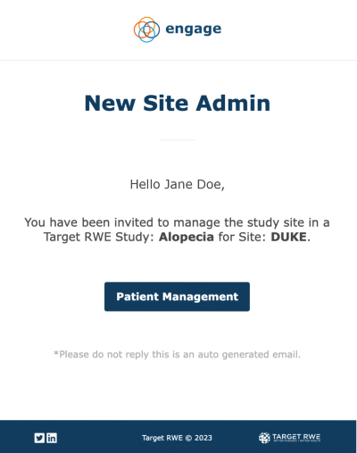
Task: Click the word 'Management' on the button
Action: 201,297
